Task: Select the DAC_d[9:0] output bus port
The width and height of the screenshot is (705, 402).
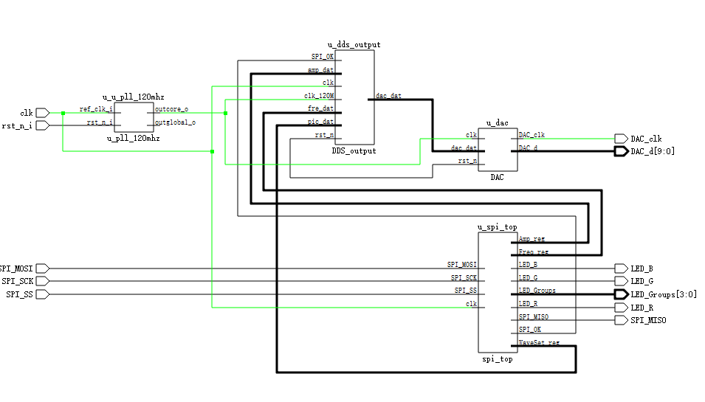Action: coord(621,151)
